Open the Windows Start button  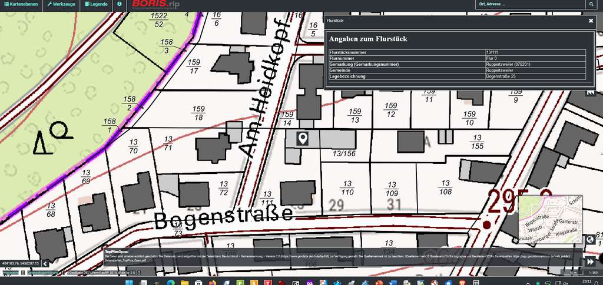coord(129,282)
